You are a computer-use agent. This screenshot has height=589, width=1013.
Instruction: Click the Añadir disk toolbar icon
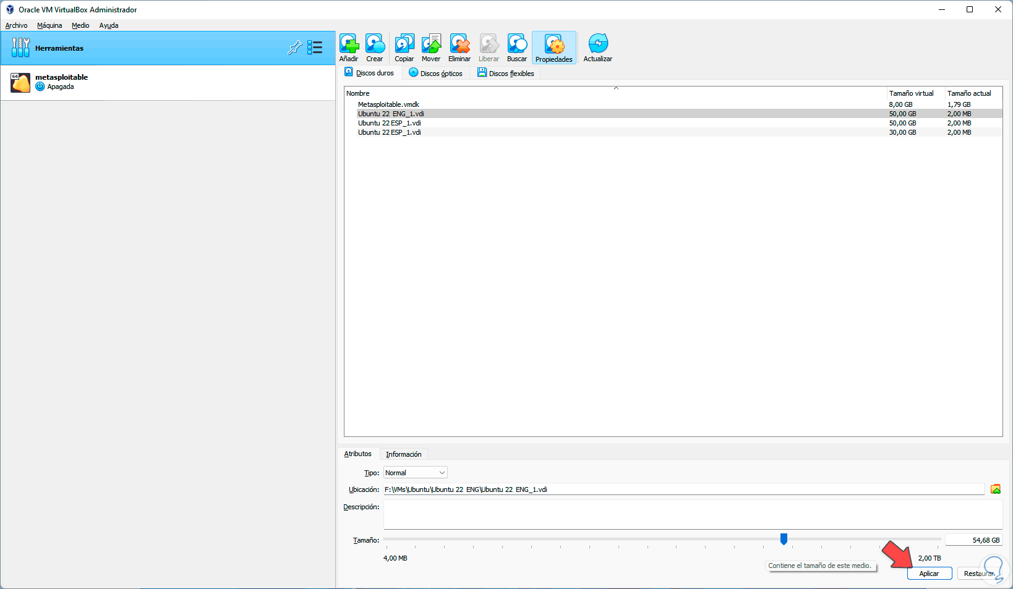click(349, 48)
